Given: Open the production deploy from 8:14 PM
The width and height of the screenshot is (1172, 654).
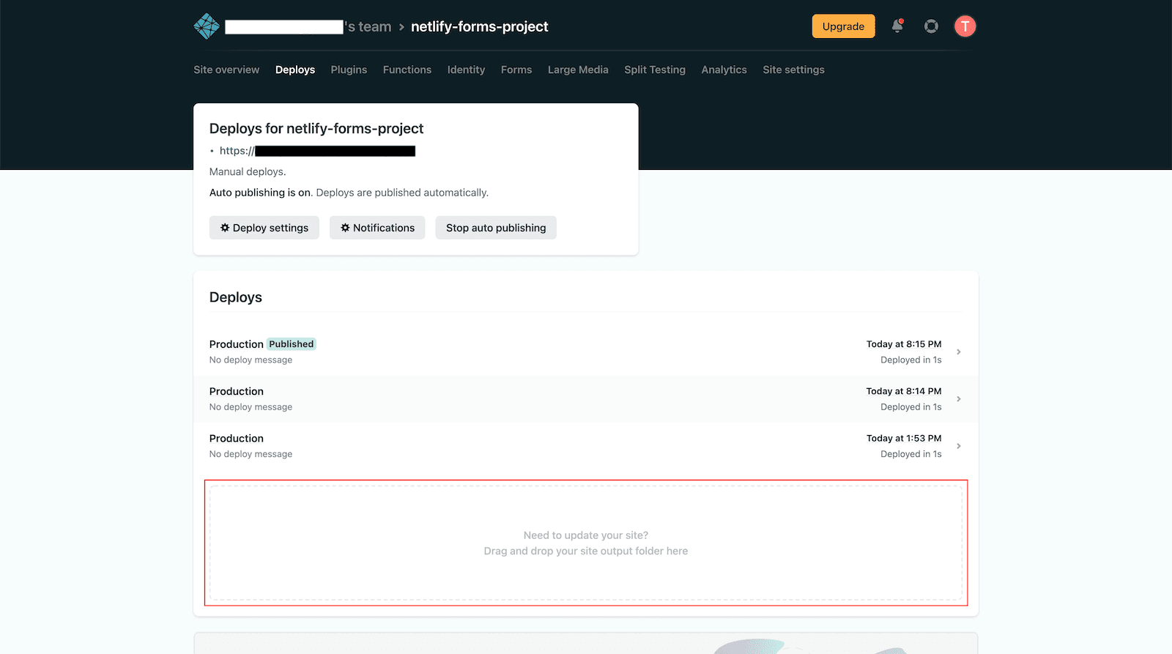Looking at the screenshot, I should [586, 398].
